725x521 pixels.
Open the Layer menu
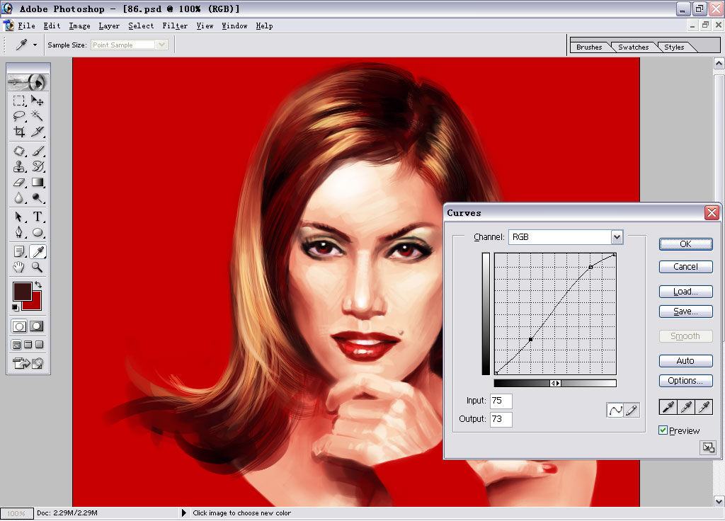109,26
